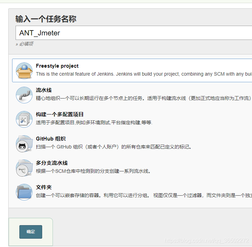The width and height of the screenshot is (252, 247).
Task: Click the description starting 创建一个可以嵌套存储的容器
Action: tap(144, 195)
